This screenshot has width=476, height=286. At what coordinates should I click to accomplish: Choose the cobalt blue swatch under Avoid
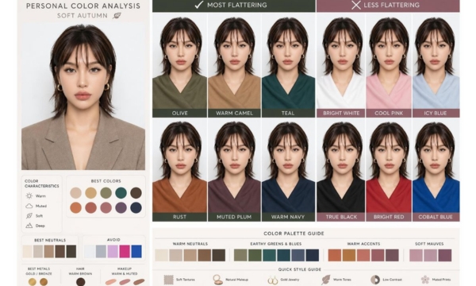point(136,251)
